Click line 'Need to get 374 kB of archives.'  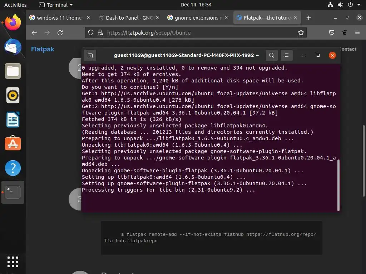pyautogui.click(x=132, y=74)
